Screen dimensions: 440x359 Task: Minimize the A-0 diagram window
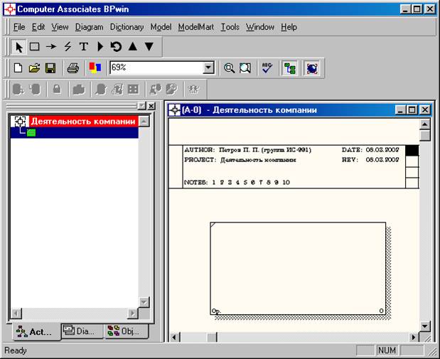[401, 109]
